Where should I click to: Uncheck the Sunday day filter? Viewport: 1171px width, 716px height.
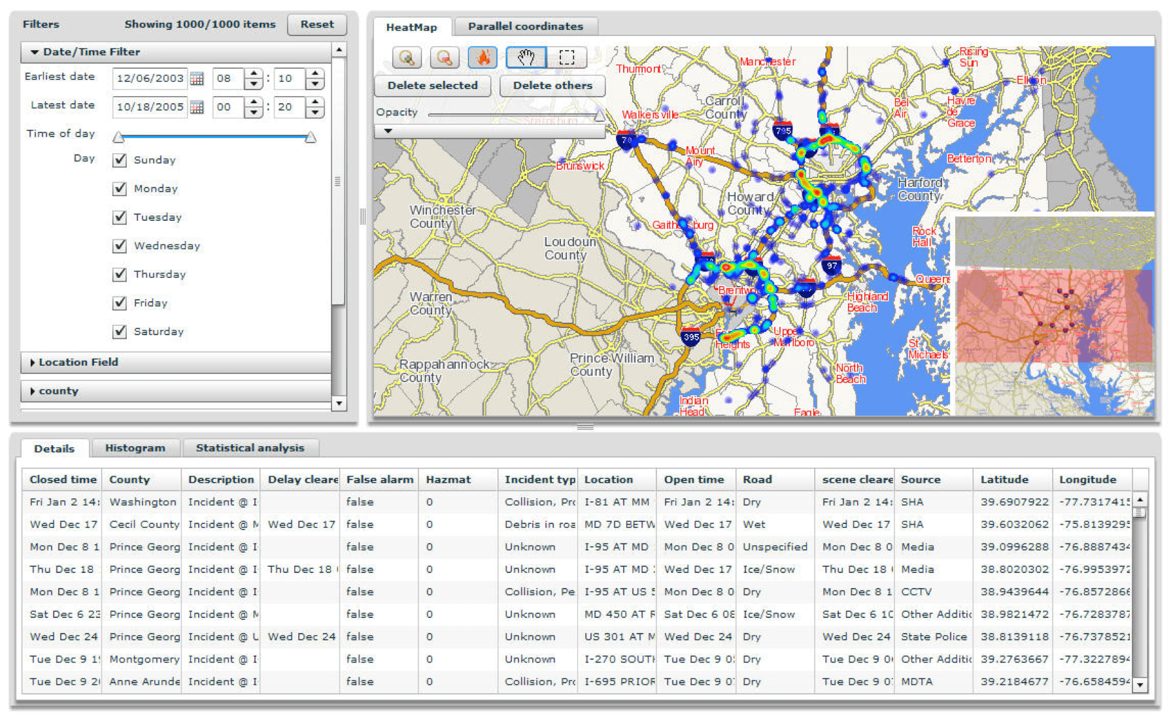[x=120, y=159]
